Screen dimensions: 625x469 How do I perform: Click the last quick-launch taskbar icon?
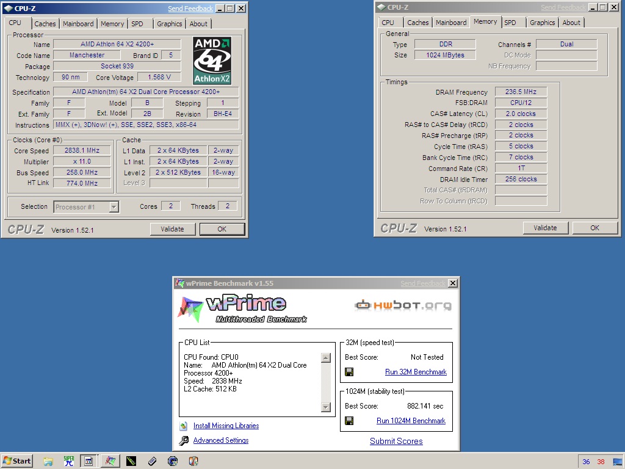(x=193, y=462)
